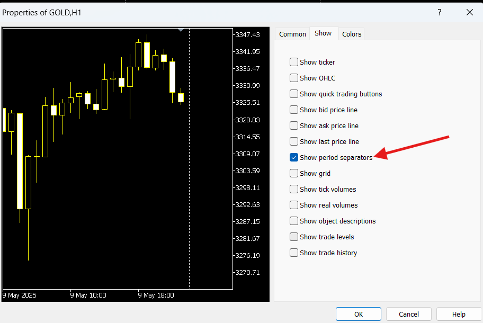Viewport: 483px width, 323px height.
Task: Switch to the Common tab
Action: click(292, 34)
